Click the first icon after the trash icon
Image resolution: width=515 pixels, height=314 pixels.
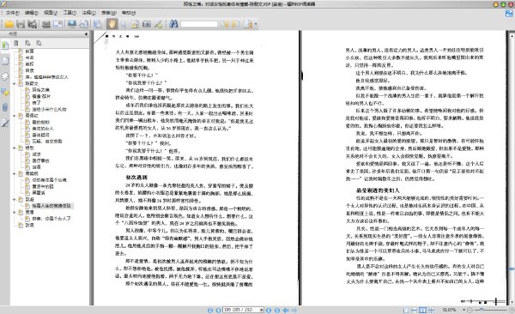27,43
